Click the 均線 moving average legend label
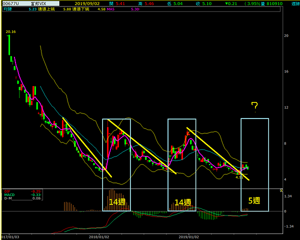Viewport: 300px width, 240px height. pyautogui.click(x=8, y=9)
